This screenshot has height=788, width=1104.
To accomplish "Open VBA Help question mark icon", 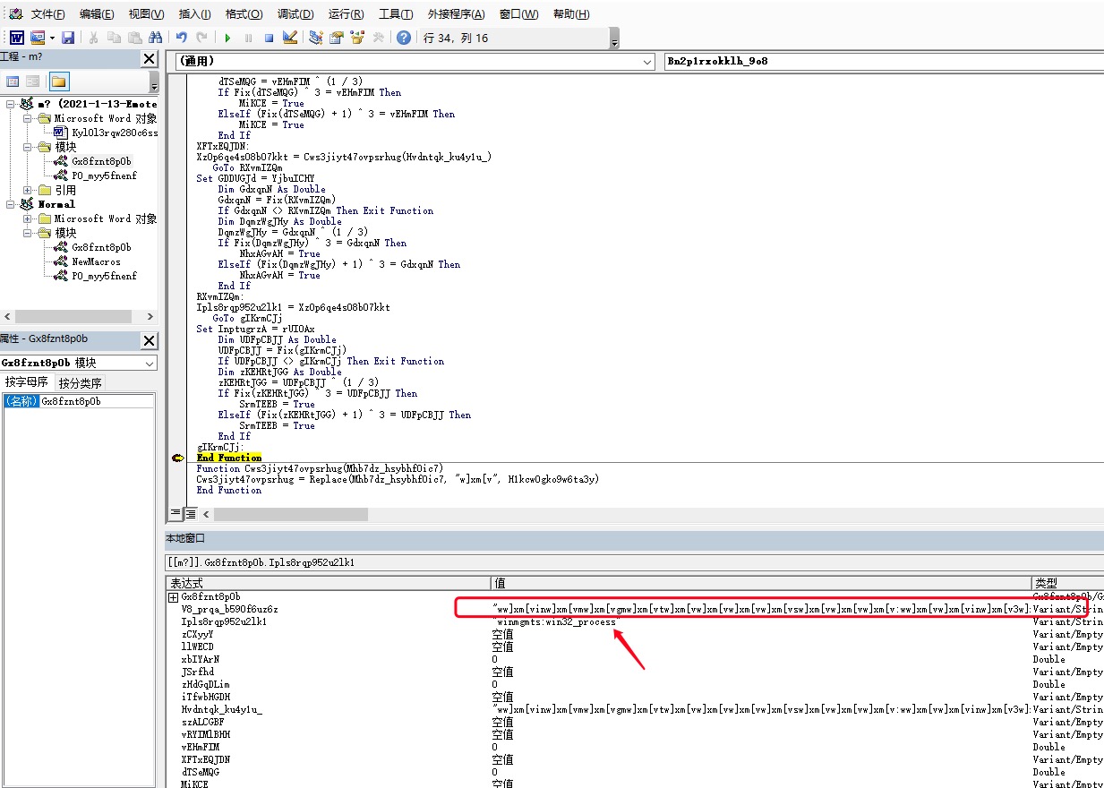I will pyautogui.click(x=404, y=38).
